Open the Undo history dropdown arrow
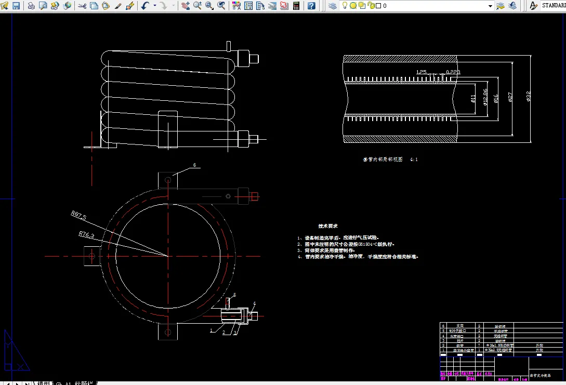566x385 pixels. pos(155,6)
